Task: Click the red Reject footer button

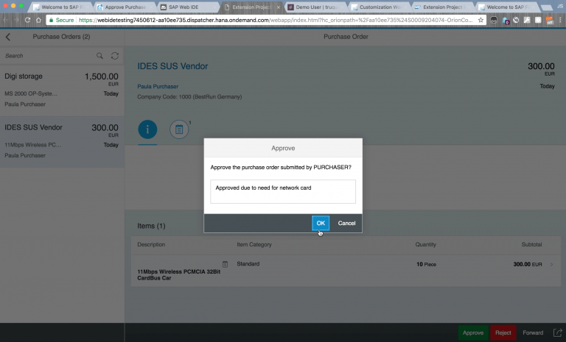Action: (503, 332)
